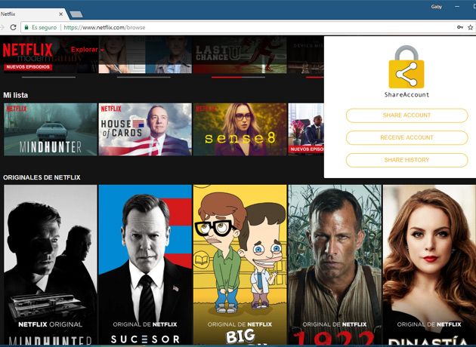Screen dimensions: 476x347
Task: Open Mindhunter thumbnail in Mi lista
Action: 50,129
